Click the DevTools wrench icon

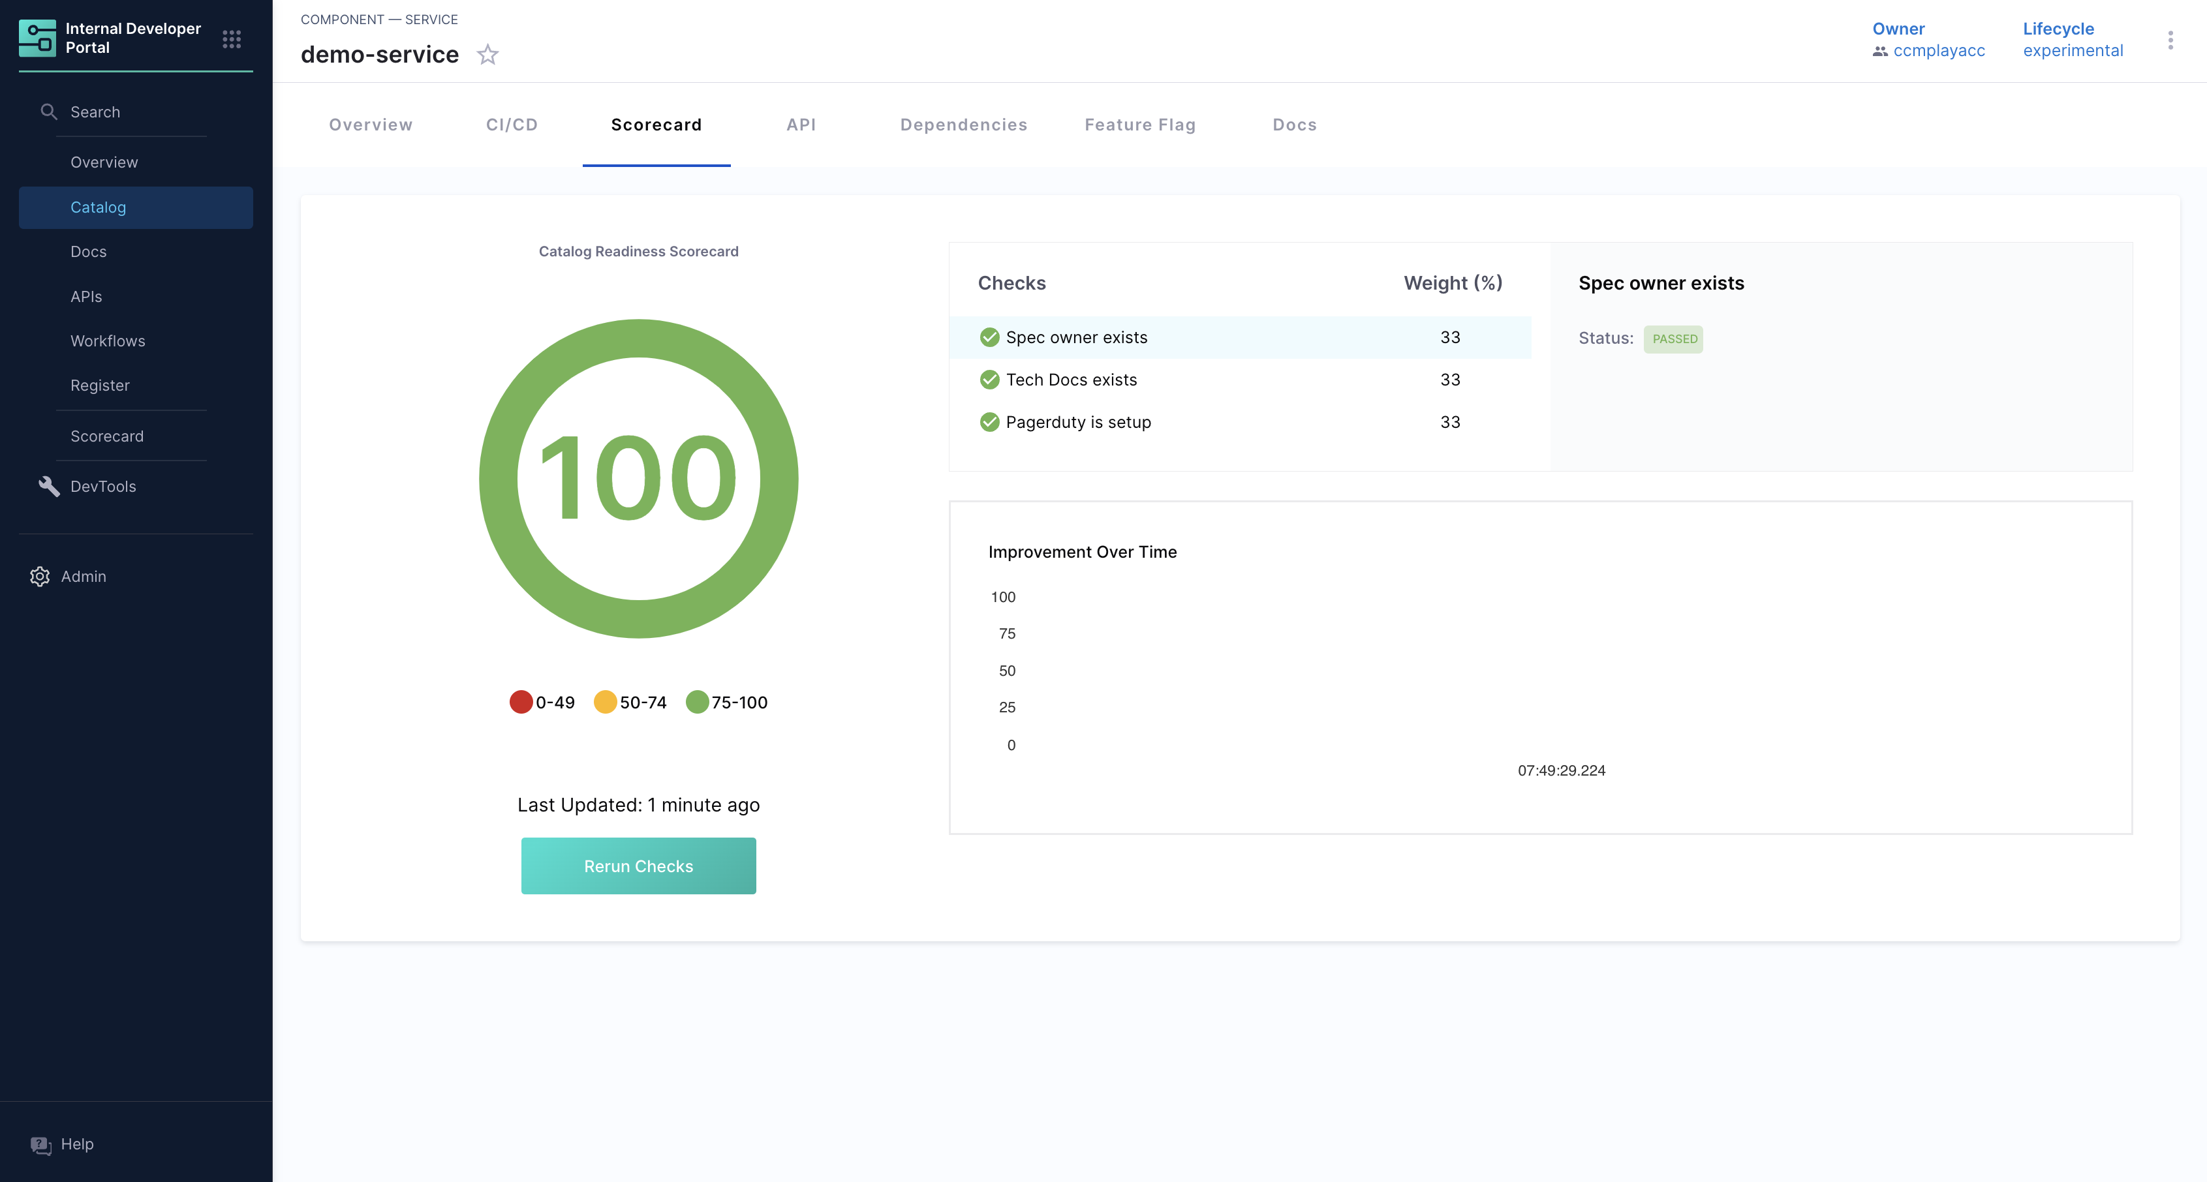(49, 487)
